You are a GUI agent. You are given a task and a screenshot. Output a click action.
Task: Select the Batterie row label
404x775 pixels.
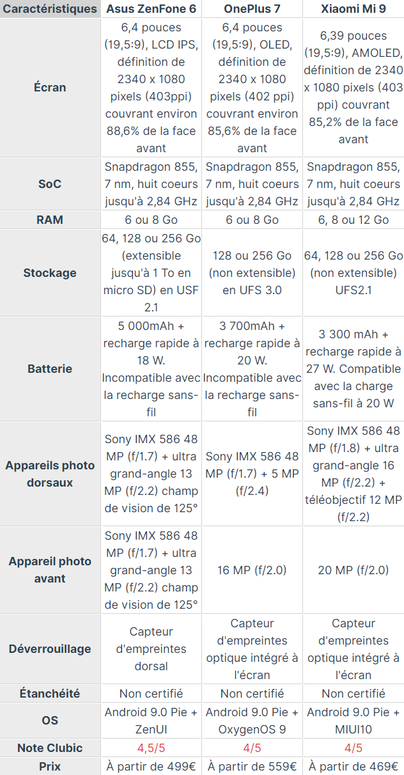pyautogui.click(x=50, y=369)
